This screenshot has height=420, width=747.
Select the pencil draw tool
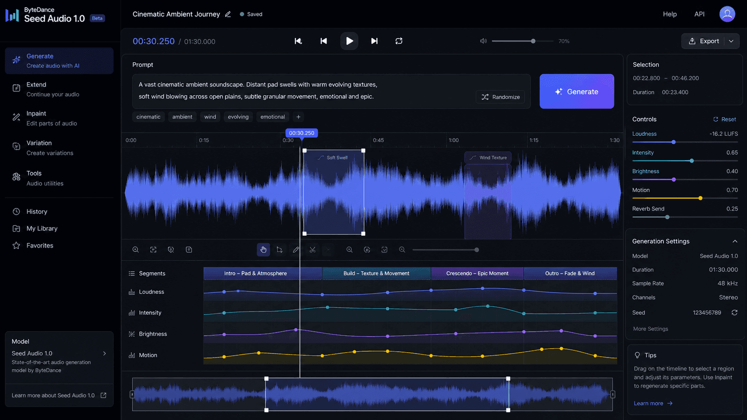coord(296,250)
